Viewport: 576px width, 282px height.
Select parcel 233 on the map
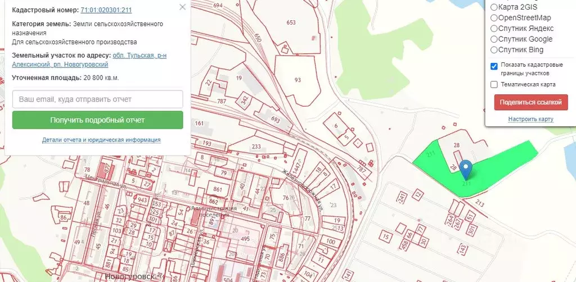[x=256, y=147]
